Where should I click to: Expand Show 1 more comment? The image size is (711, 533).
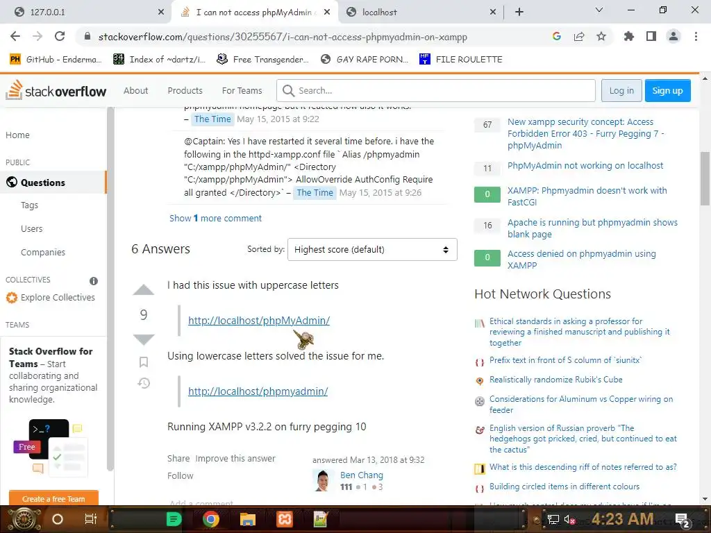pos(215,218)
